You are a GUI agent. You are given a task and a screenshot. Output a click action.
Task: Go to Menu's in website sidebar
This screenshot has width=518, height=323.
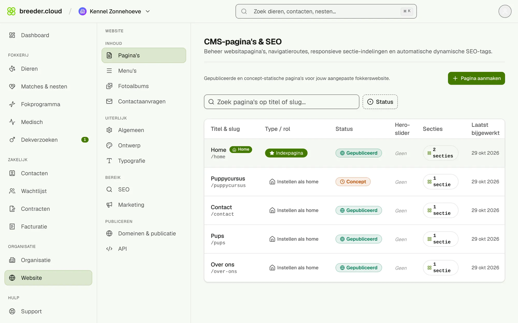(x=144, y=71)
